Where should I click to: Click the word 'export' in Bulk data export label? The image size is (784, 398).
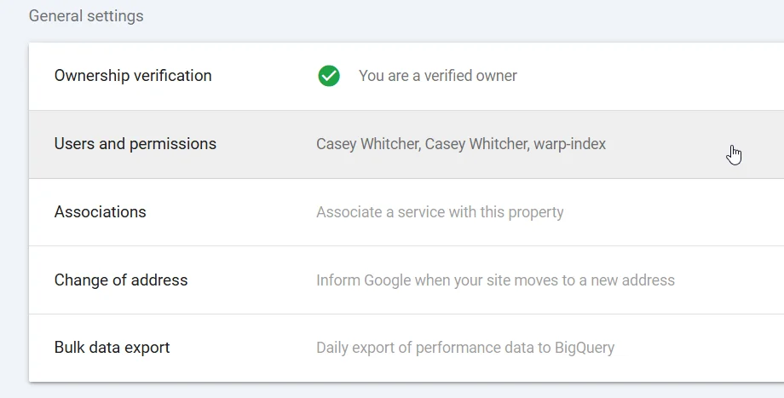[147, 348]
